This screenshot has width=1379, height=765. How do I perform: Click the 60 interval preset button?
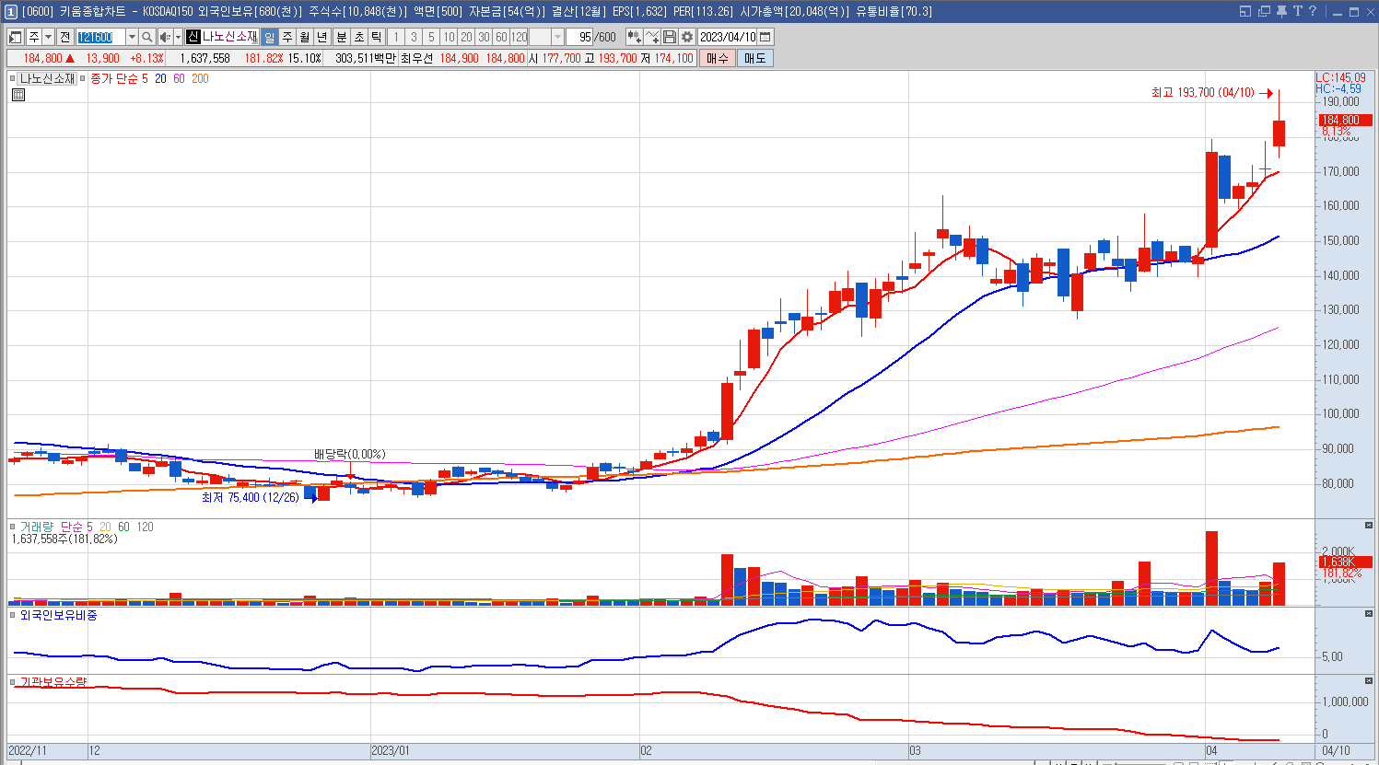(x=501, y=37)
